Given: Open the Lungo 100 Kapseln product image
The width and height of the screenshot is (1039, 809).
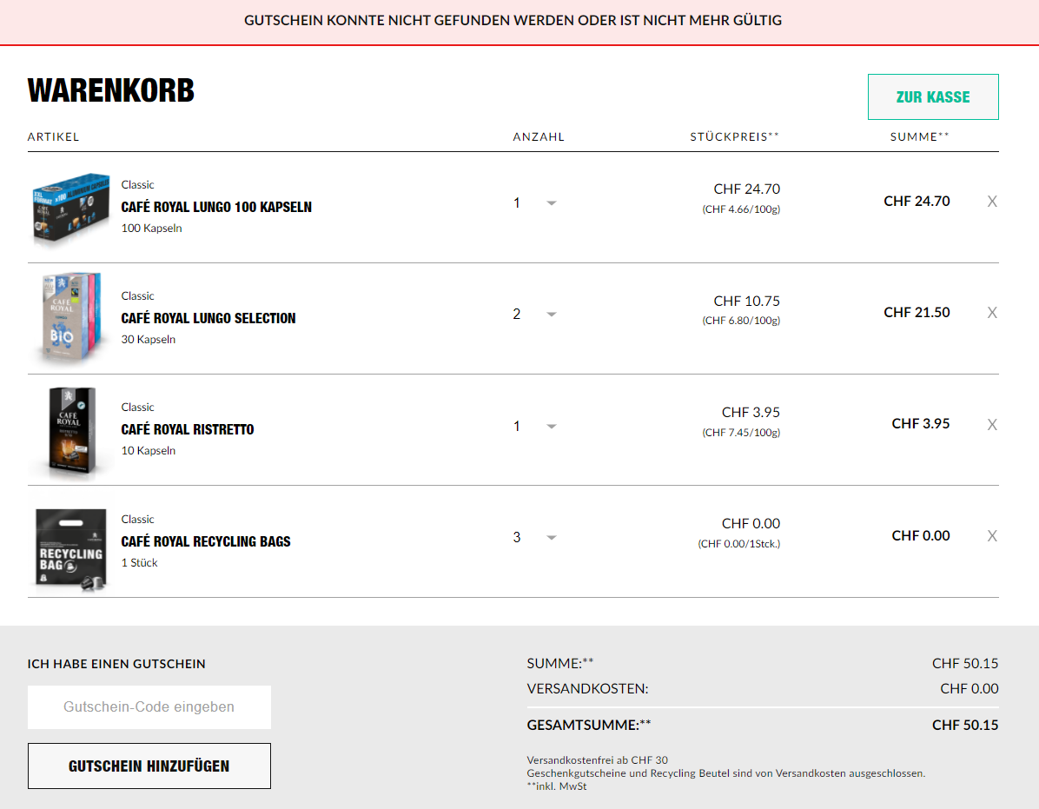Looking at the screenshot, I should (70, 207).
